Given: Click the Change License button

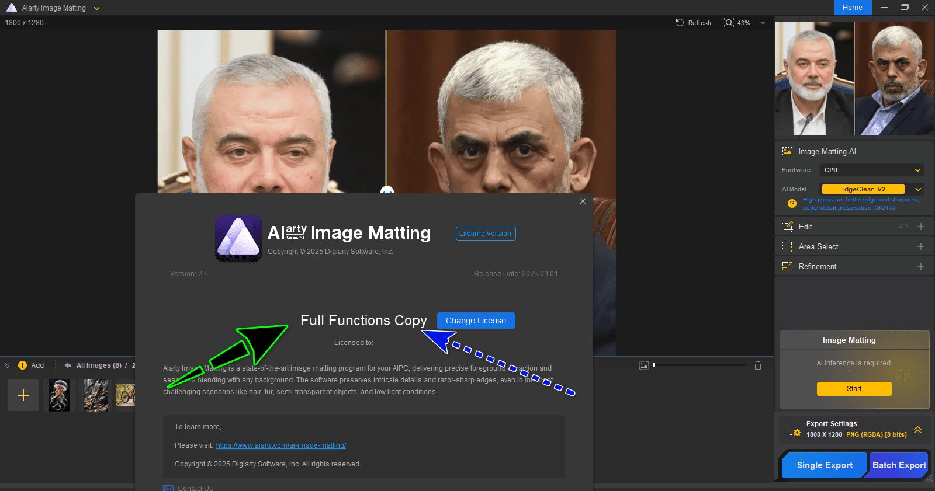Looking at the screenshot, I should point(476,321).
